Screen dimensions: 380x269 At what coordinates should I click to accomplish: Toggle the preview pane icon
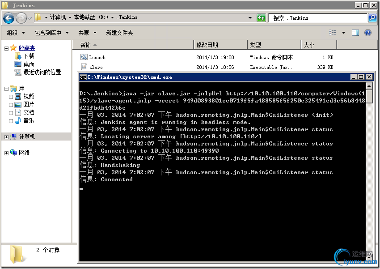click(x=355, y=33)
